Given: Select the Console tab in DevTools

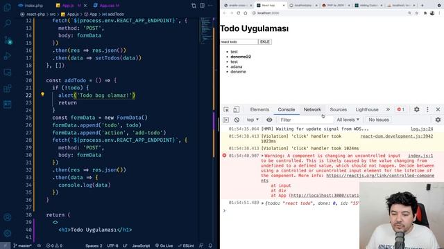Looking at the screenshot, I should point(287,109).
